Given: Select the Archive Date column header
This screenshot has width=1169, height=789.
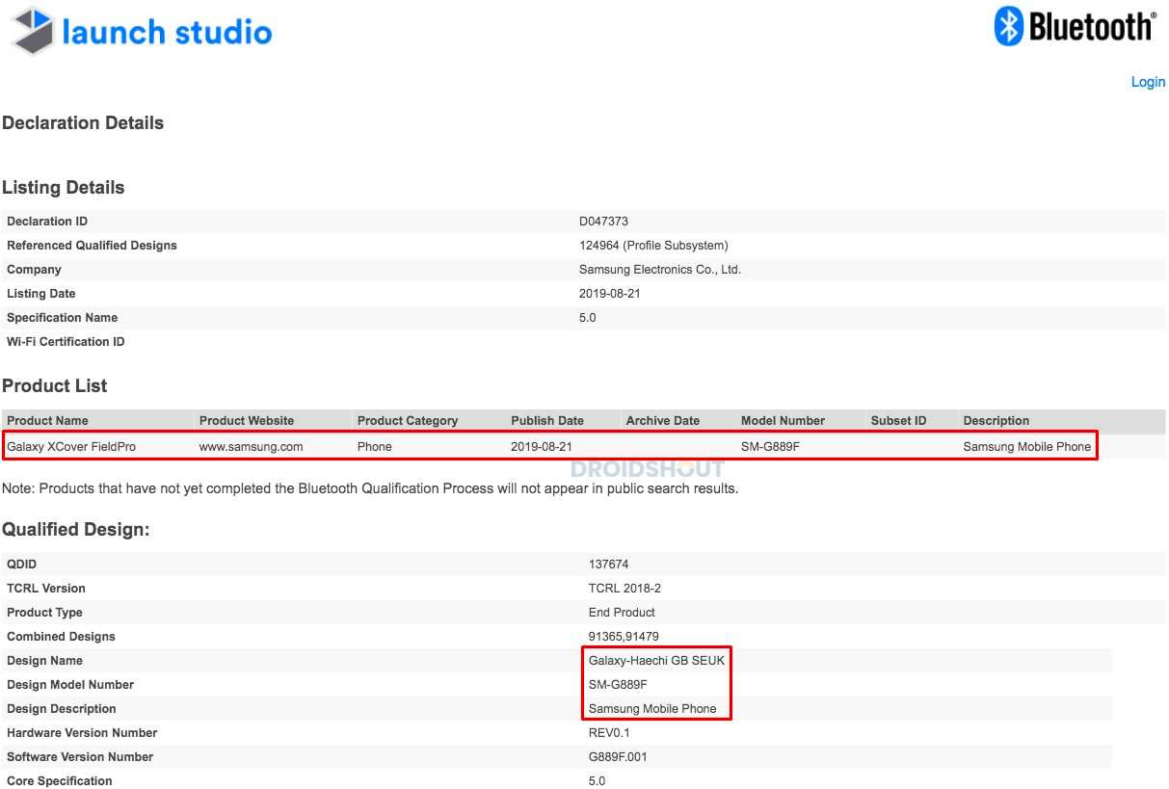Looking at the screenshot, I should 663,421.
